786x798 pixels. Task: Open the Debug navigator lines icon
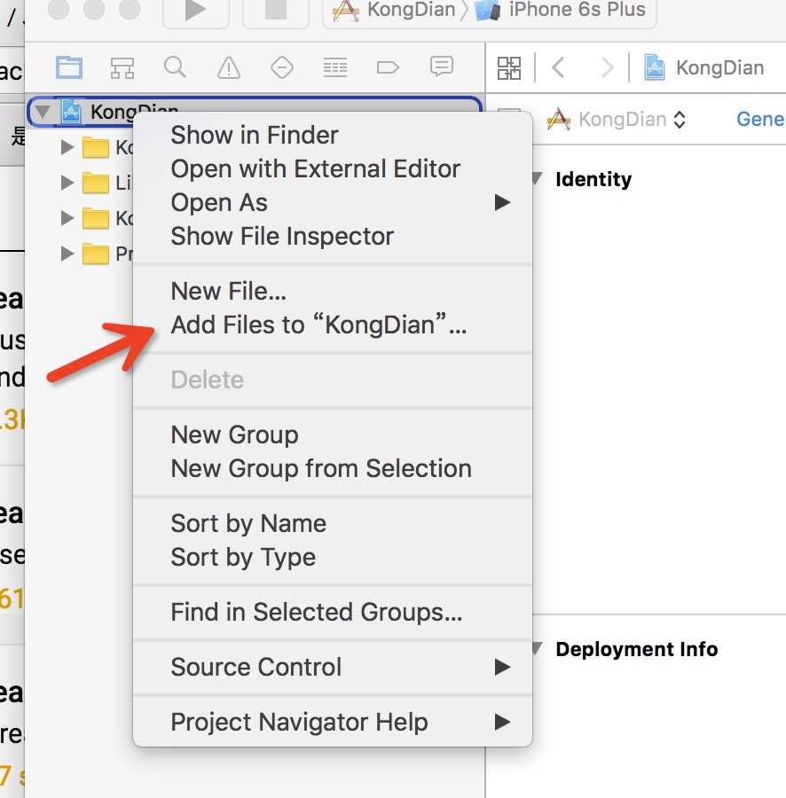pos(335,67)
